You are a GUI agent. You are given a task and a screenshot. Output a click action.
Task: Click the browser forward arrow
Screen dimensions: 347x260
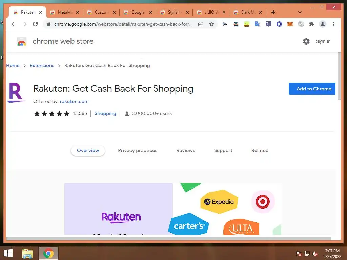tap(24, 24)
